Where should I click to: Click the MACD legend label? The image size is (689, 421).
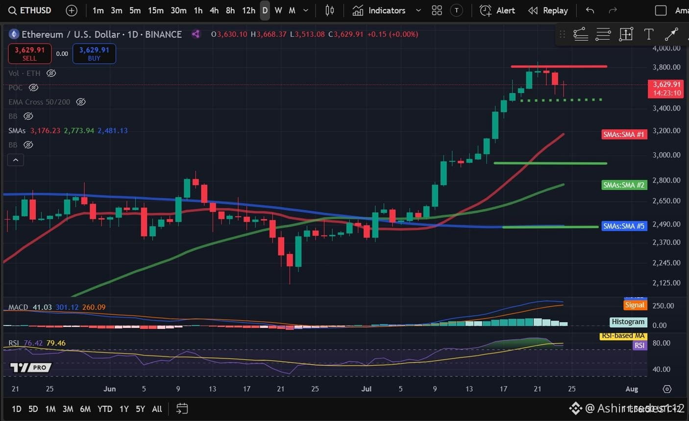tap(18, 307)
